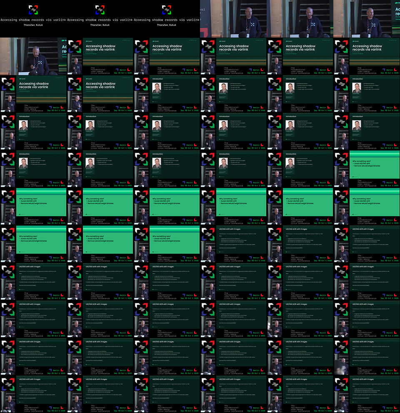
Task: Click the "Thorsten Kukuk" name on the first title card
Action: coord(33,25)
